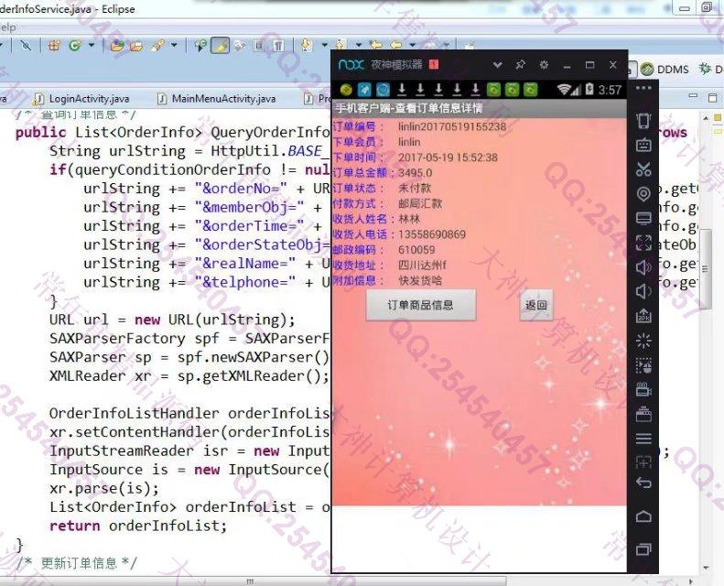
Task: Toggle Eclipse block selection mode icon
Action: pos(258,45)
